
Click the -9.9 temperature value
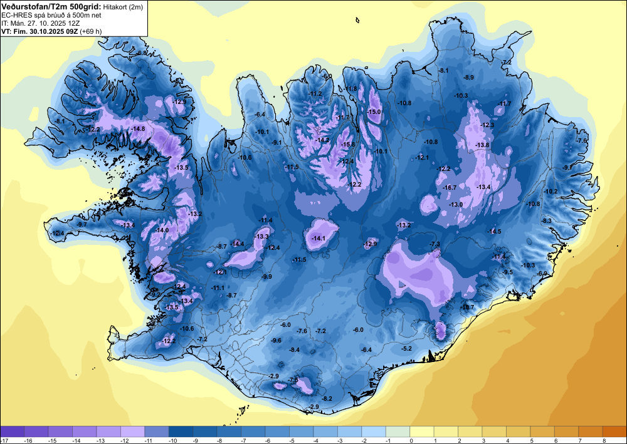266,277
